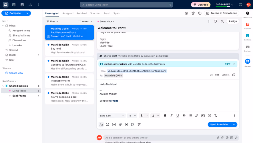Open Help & tips panel
The image size is (253, 143).
tap(248, 15)
